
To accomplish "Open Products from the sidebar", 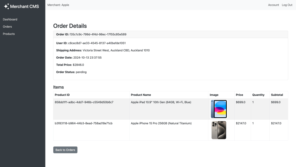I will click(x=9, y=34).
